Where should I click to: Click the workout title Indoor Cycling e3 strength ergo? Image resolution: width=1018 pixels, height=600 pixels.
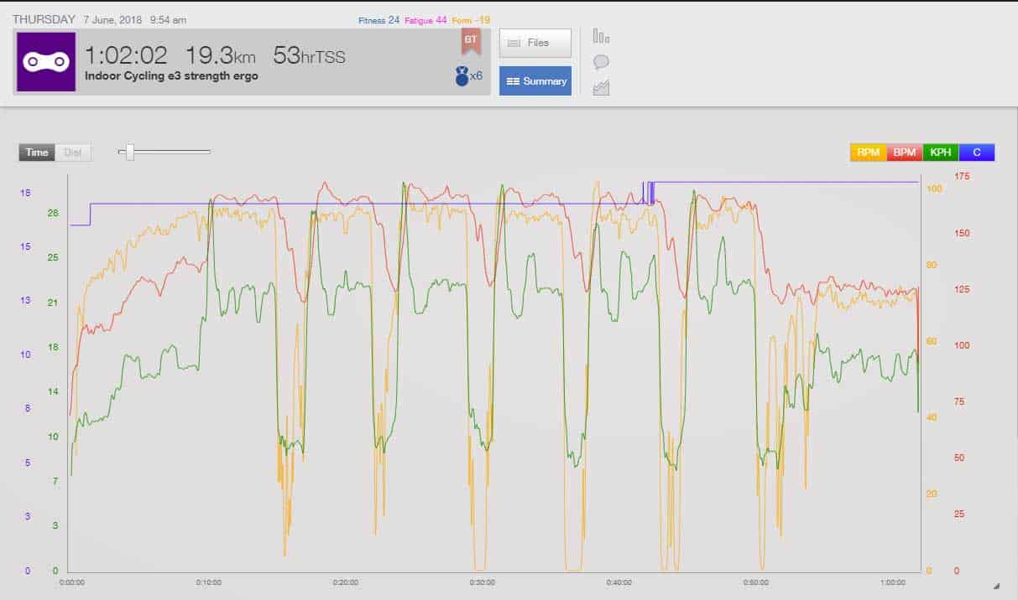click(x=172, y=75)
